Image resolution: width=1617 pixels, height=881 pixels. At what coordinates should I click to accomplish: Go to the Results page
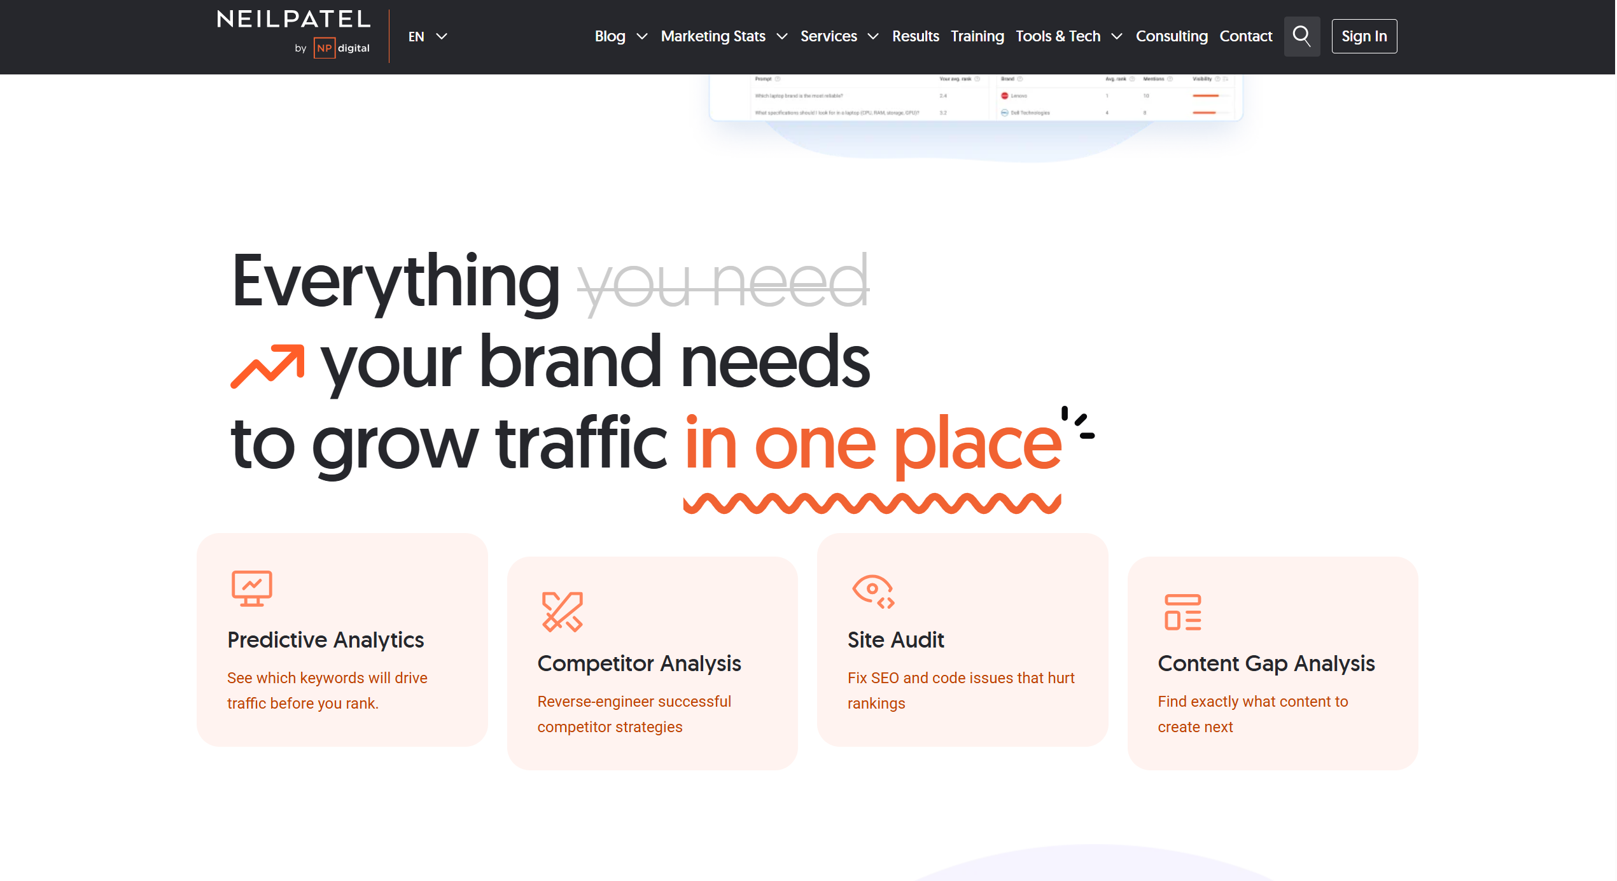[x=916, y=36]
